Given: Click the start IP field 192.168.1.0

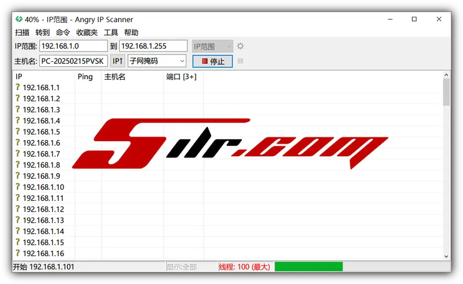Looking at the screenshot, I should tap(74, 46).
